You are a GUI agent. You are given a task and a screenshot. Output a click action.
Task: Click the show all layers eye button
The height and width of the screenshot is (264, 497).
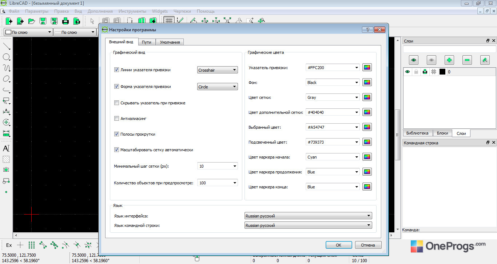coord(414,60)
